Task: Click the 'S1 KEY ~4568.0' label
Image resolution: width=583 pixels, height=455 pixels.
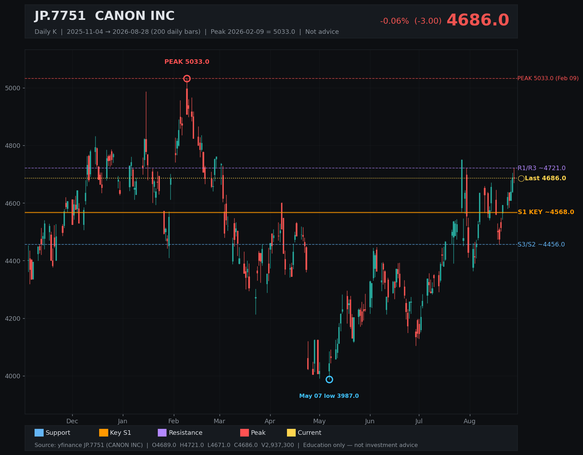Action: pos(546,212)
